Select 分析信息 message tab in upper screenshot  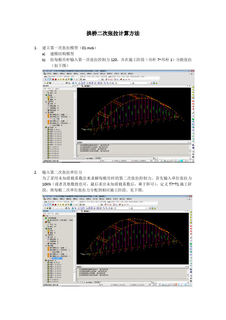[98, 158]
